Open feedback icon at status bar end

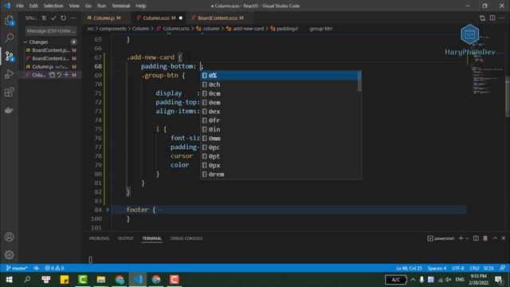tap(503, 268)
